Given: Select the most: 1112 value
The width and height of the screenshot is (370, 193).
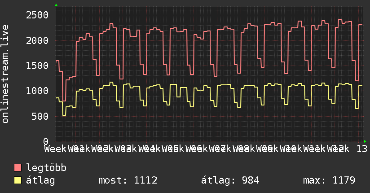Looking at the screenshot, I should click(x=128, y=180).
